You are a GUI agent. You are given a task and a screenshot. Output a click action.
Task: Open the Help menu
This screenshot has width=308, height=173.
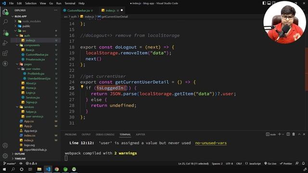[81, 3]
